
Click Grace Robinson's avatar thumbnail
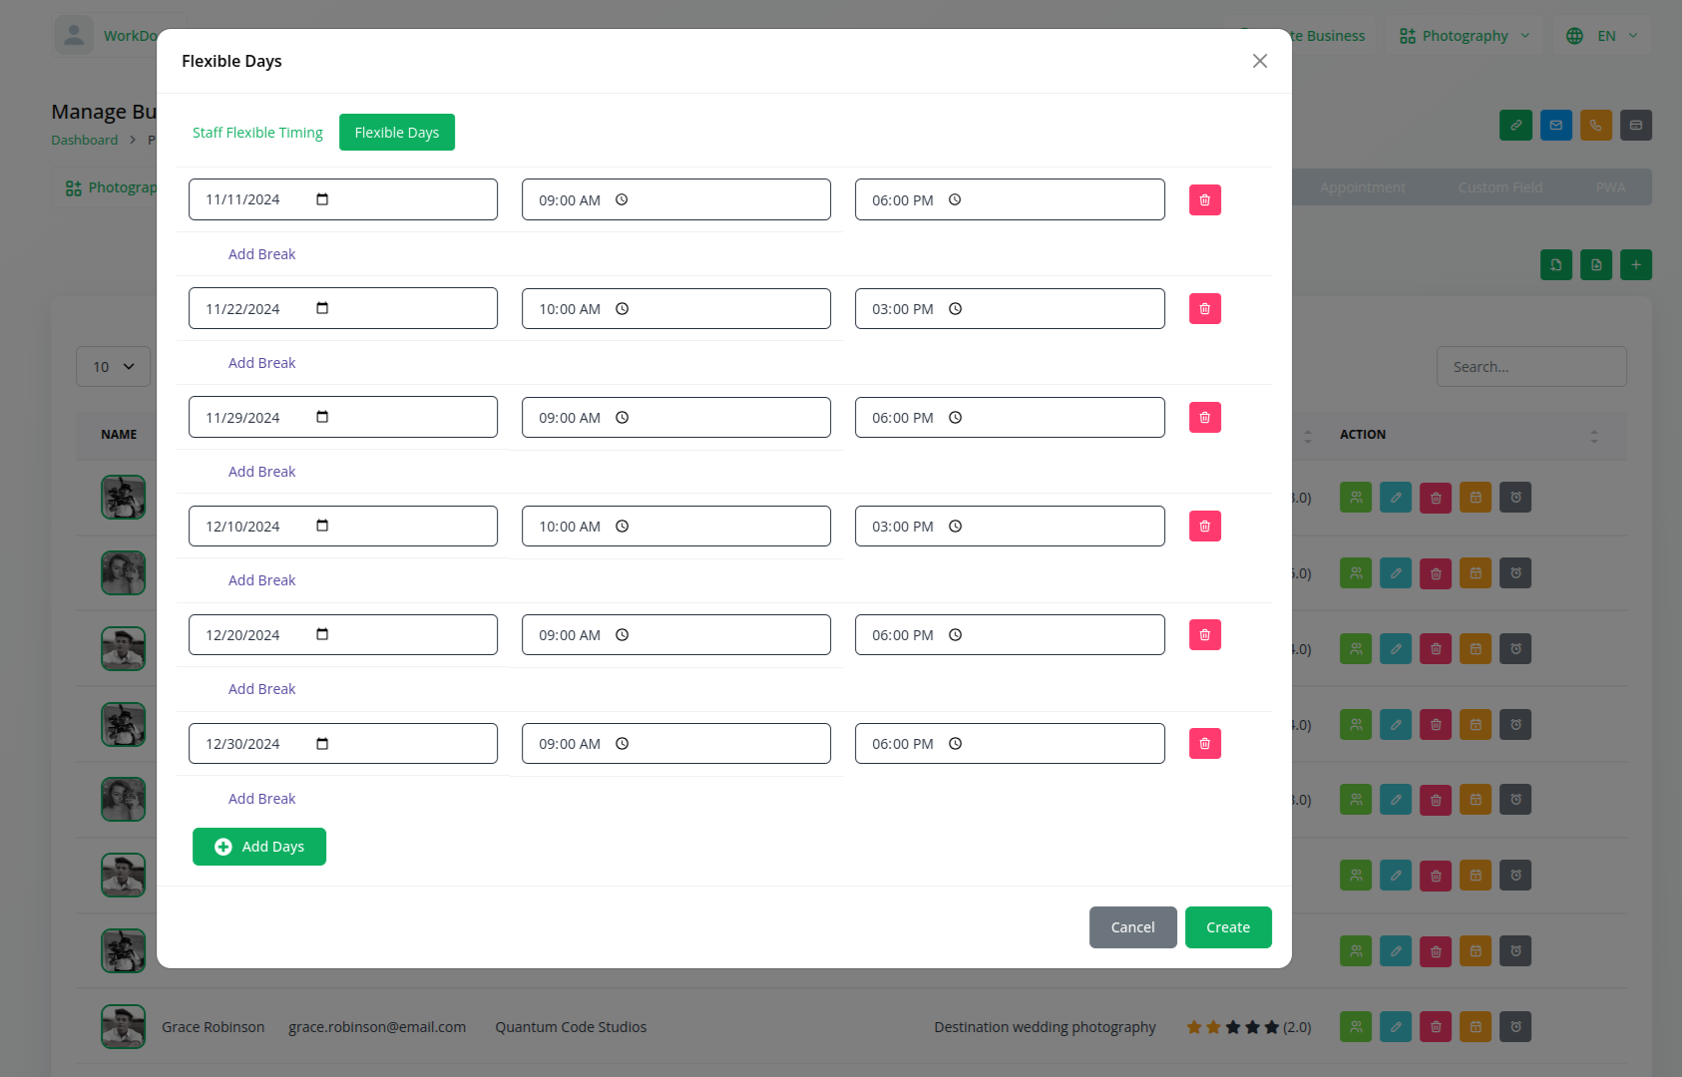(123, 1027)
